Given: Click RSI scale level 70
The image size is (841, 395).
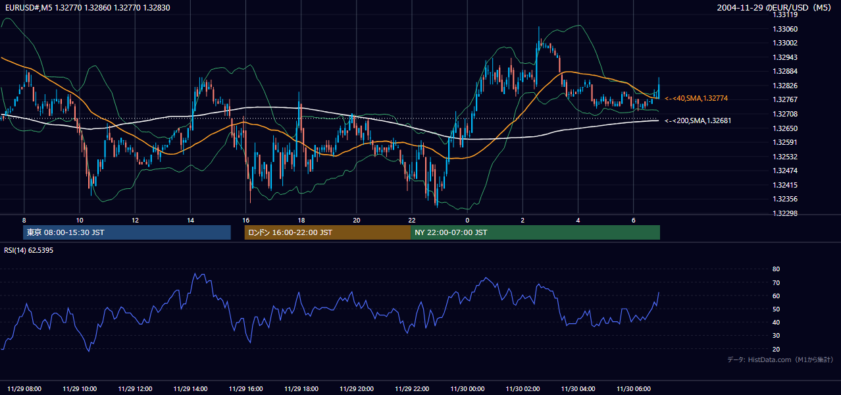Looking at the screenshot, I should (776, 283).
